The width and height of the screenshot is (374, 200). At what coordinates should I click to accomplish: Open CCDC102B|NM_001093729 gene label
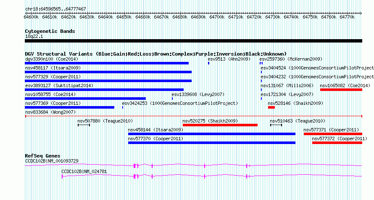[52, 161]
